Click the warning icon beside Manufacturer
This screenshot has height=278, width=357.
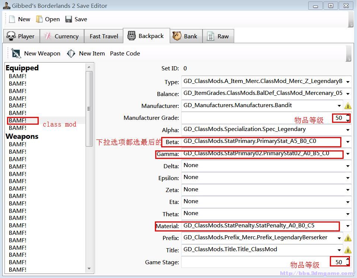(348, 106)
